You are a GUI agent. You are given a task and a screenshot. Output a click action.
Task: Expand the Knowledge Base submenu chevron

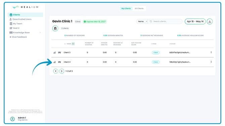pyautogui.click(x=40, y=33)
